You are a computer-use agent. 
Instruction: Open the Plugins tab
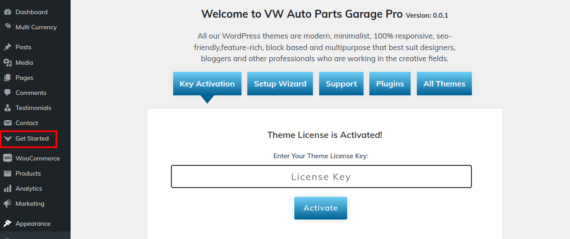[x=390, y=84]
